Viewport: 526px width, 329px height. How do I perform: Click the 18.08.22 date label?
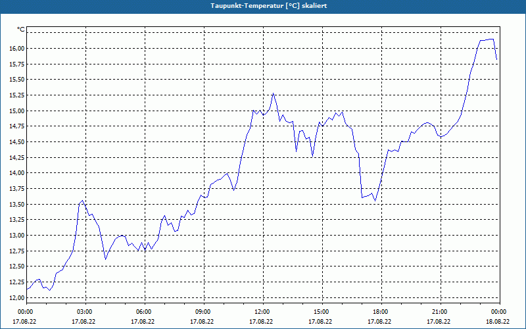click(498, 322)
